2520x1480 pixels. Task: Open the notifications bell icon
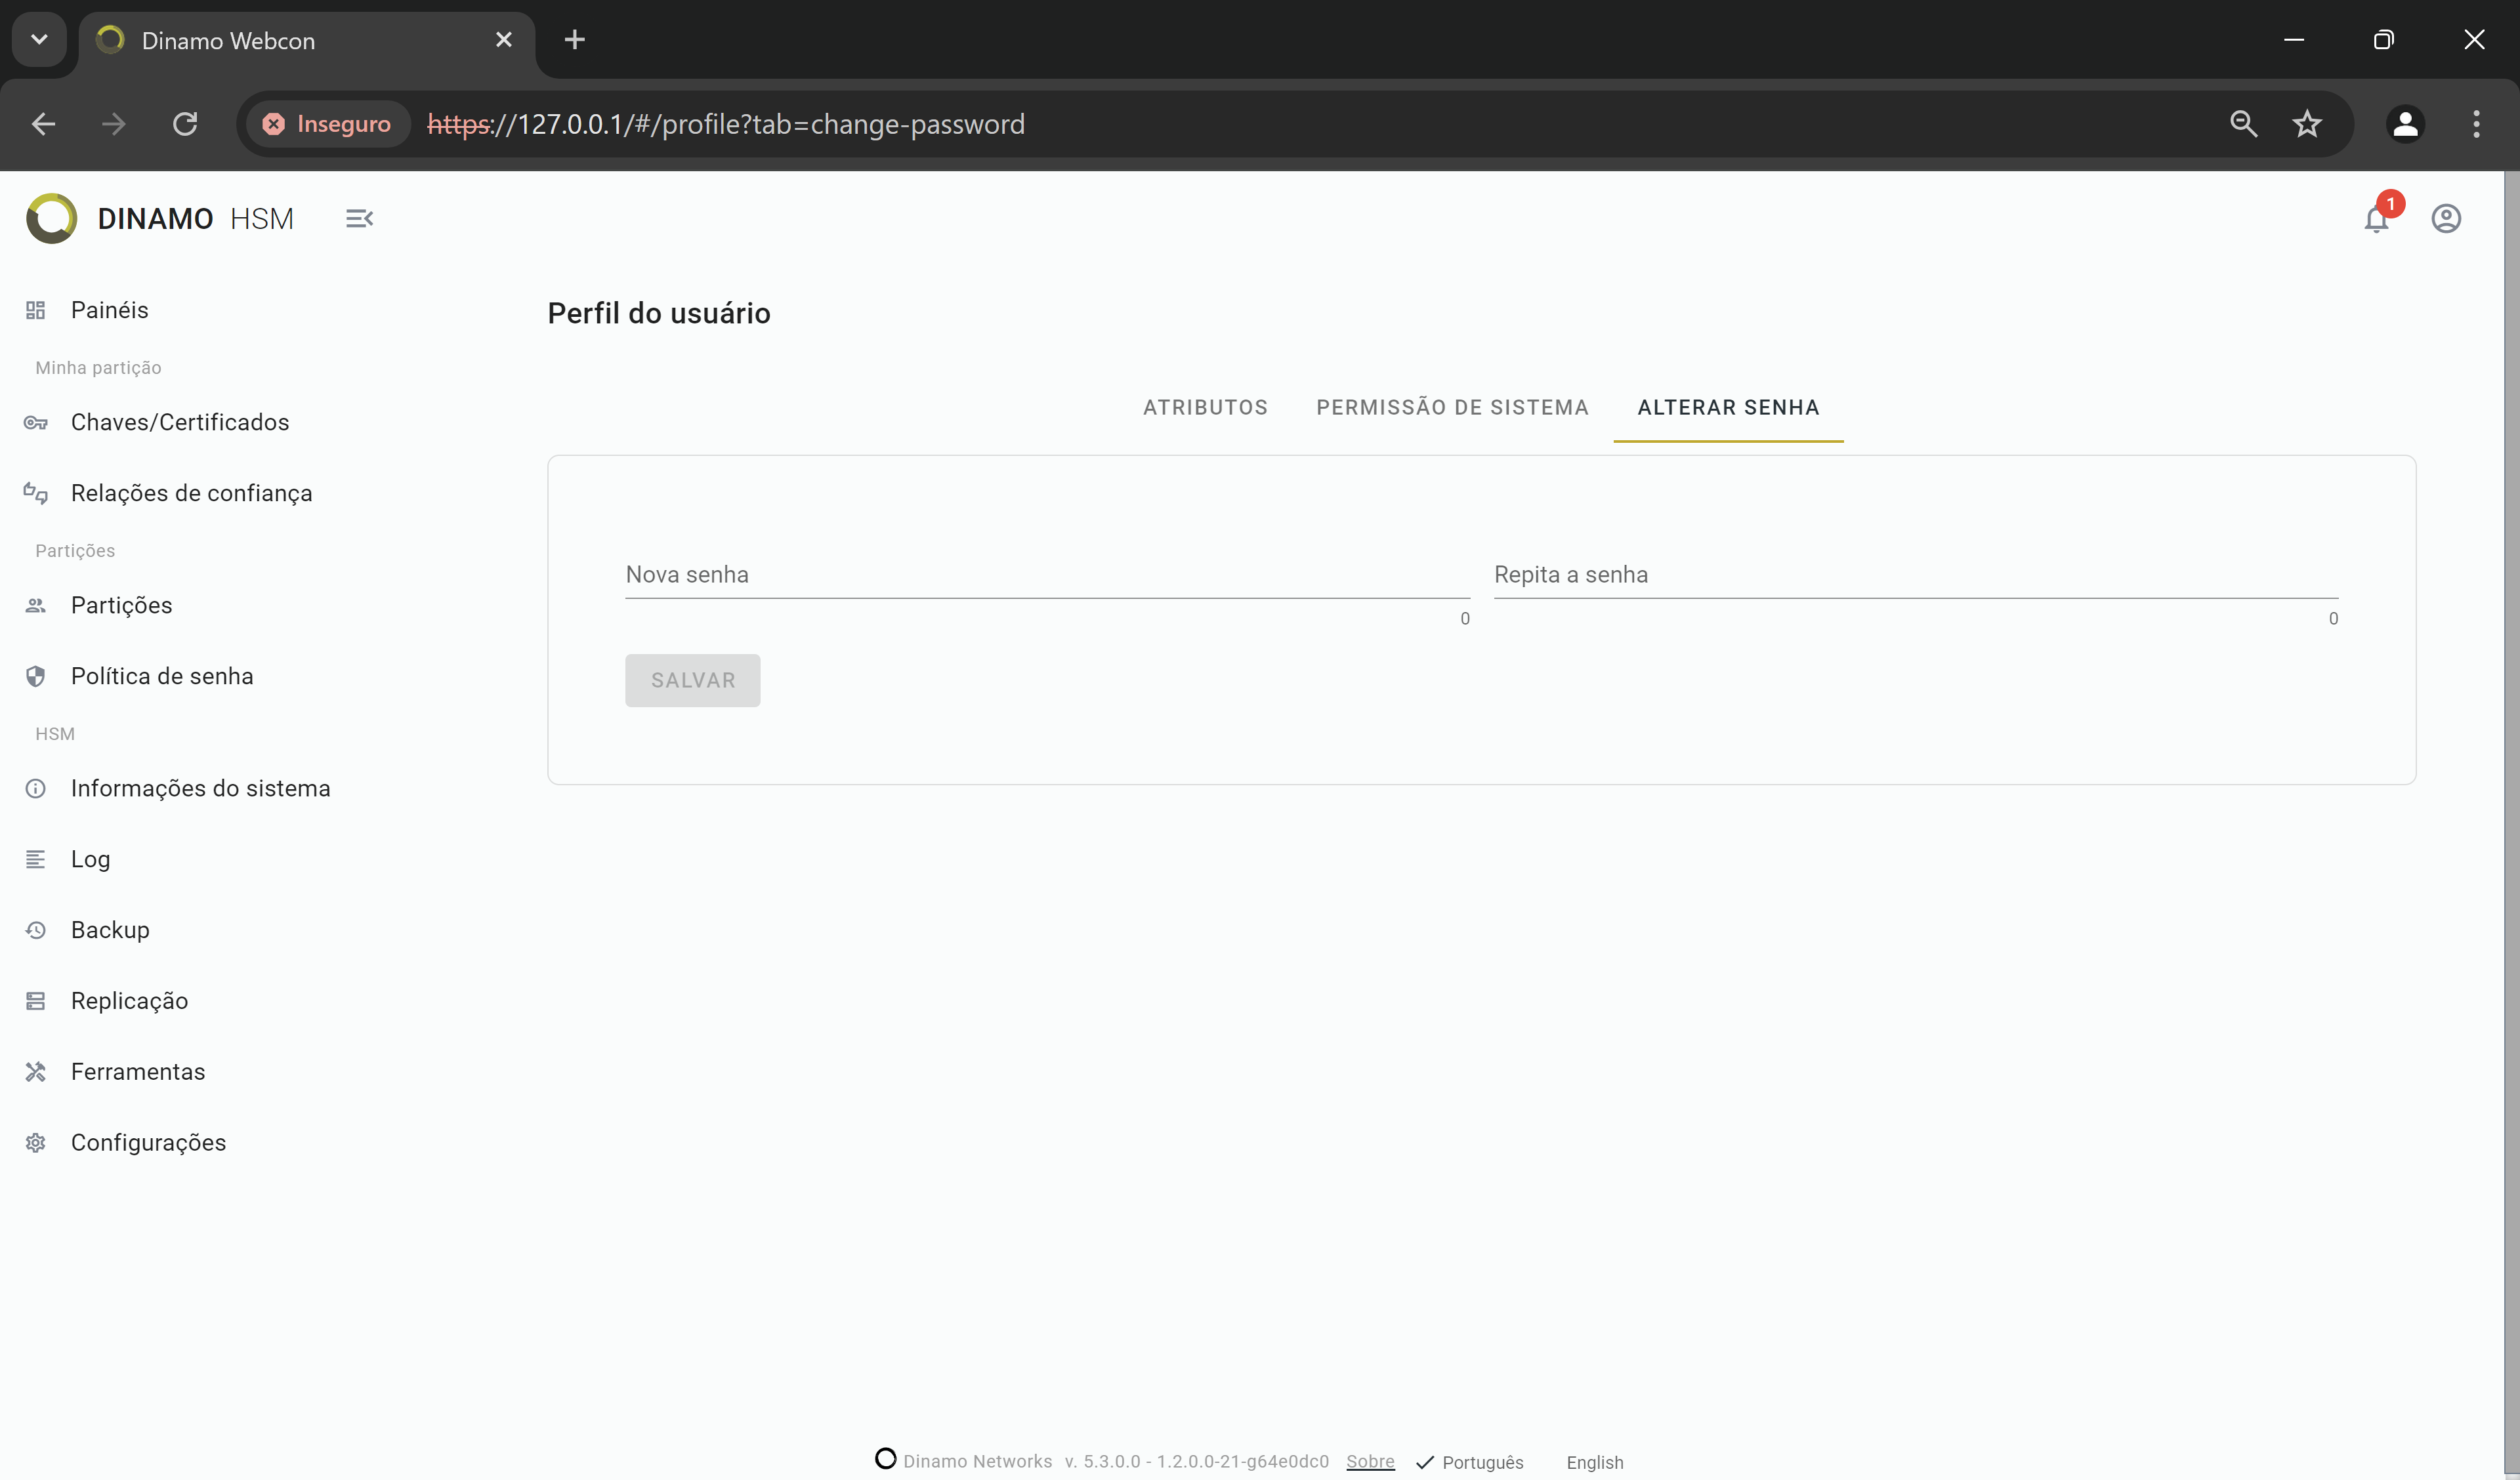(x=2376, y=219)
